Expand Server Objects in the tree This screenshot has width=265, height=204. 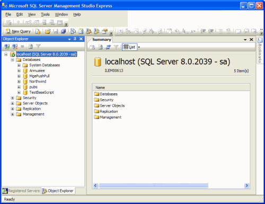(x=12, y=103)
